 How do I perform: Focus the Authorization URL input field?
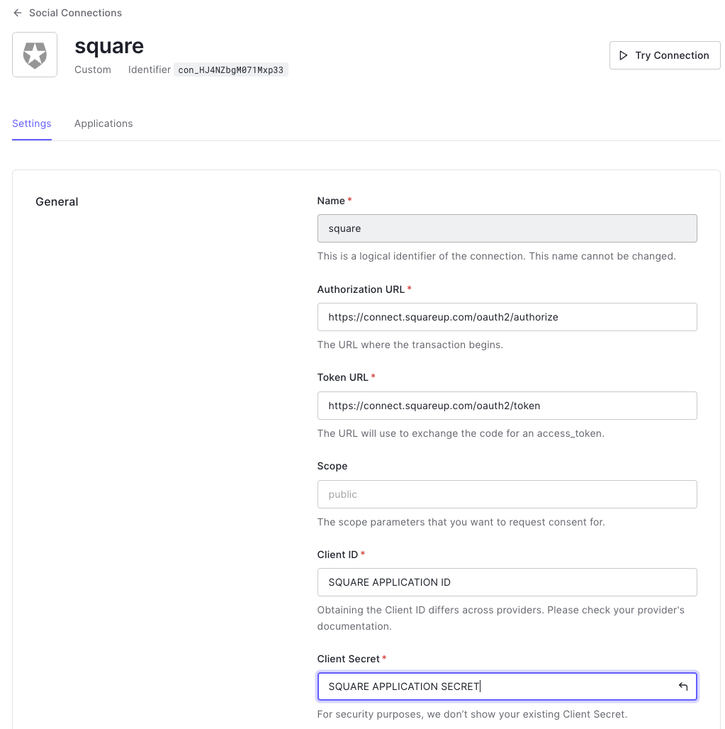point(507,317)
